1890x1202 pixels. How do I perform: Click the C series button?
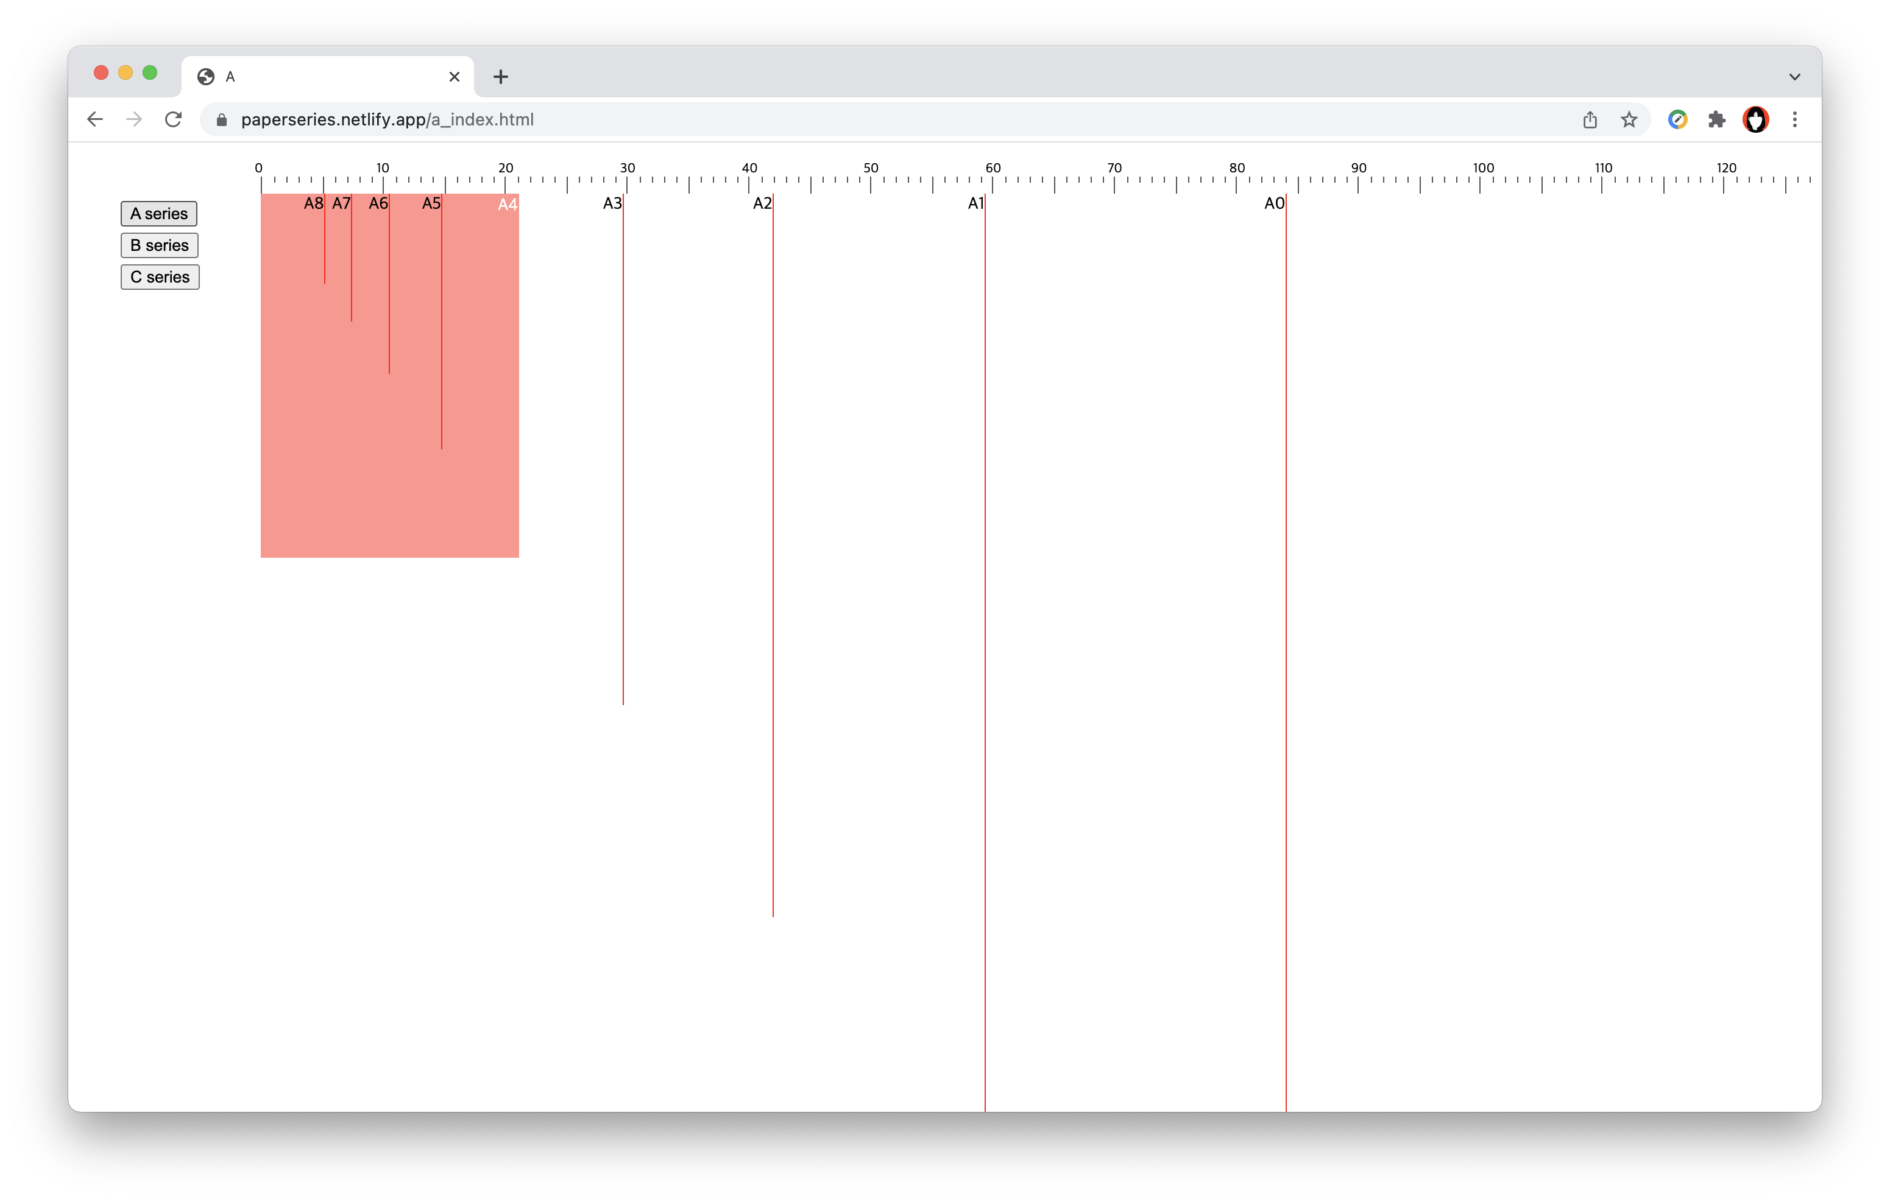[160, 277]
